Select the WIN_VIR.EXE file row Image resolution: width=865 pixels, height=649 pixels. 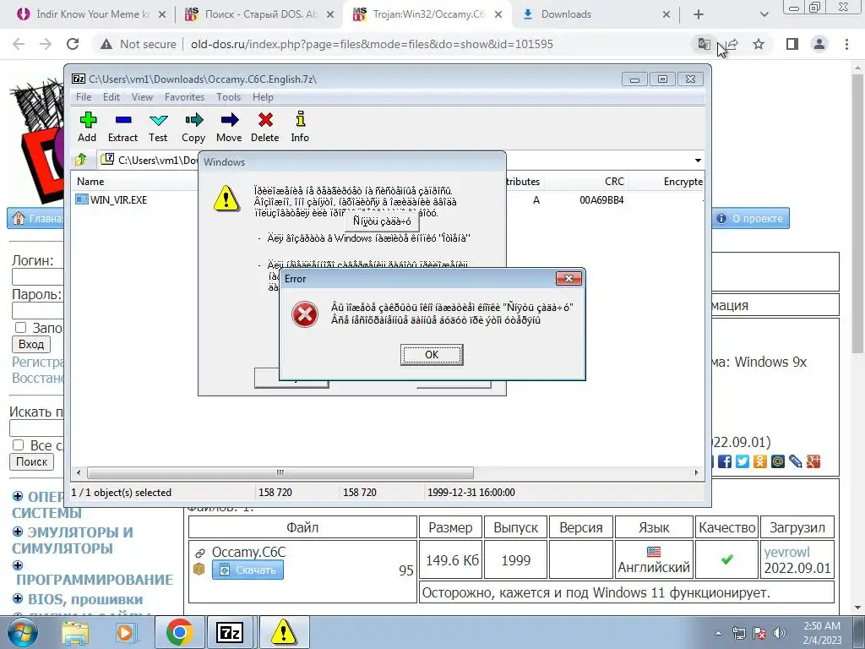point(112,199)
